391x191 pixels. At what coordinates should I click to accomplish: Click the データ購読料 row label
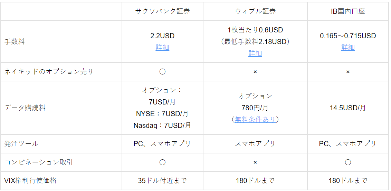[x=25, y=108]
